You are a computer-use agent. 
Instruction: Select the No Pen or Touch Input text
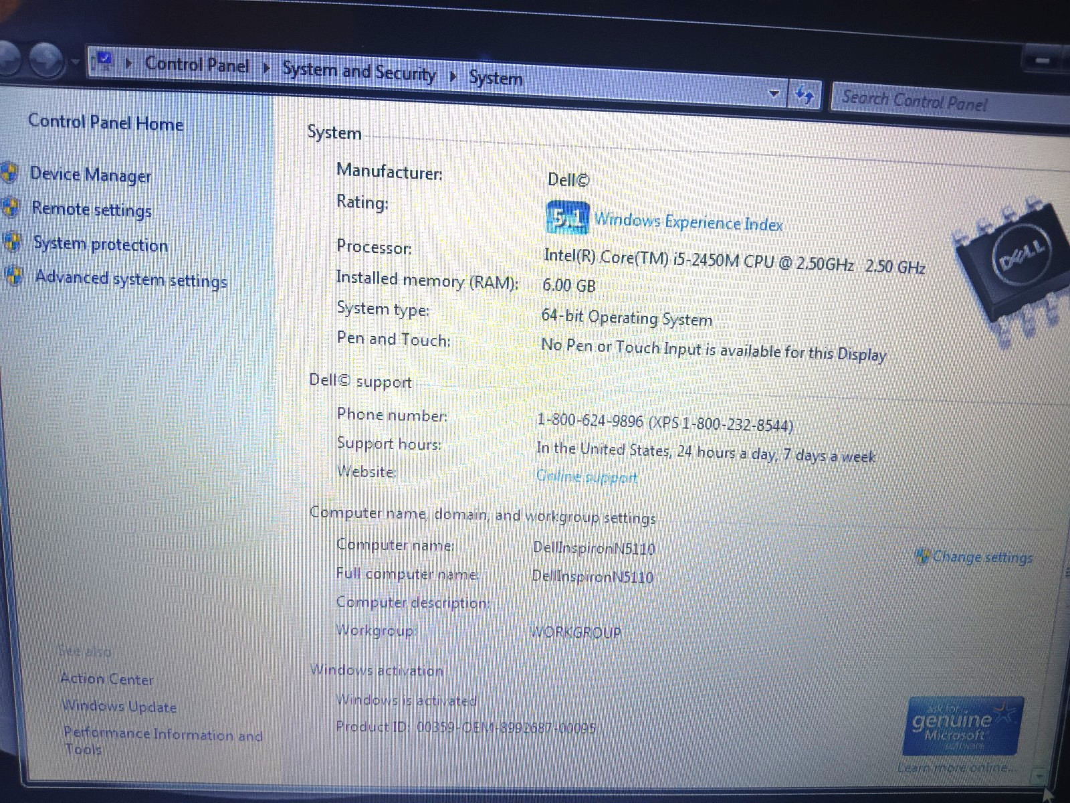click(714, 350)
